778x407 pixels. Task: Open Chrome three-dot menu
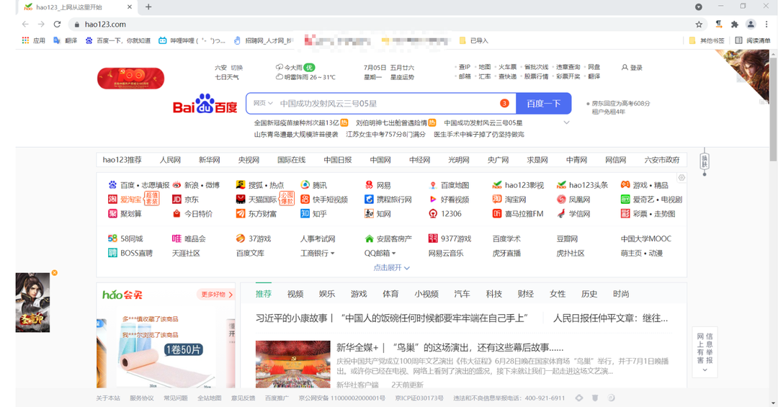(766, 24)
